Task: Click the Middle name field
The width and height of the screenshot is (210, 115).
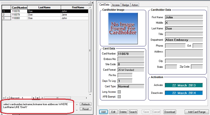Action: click(x=184, y=23)
